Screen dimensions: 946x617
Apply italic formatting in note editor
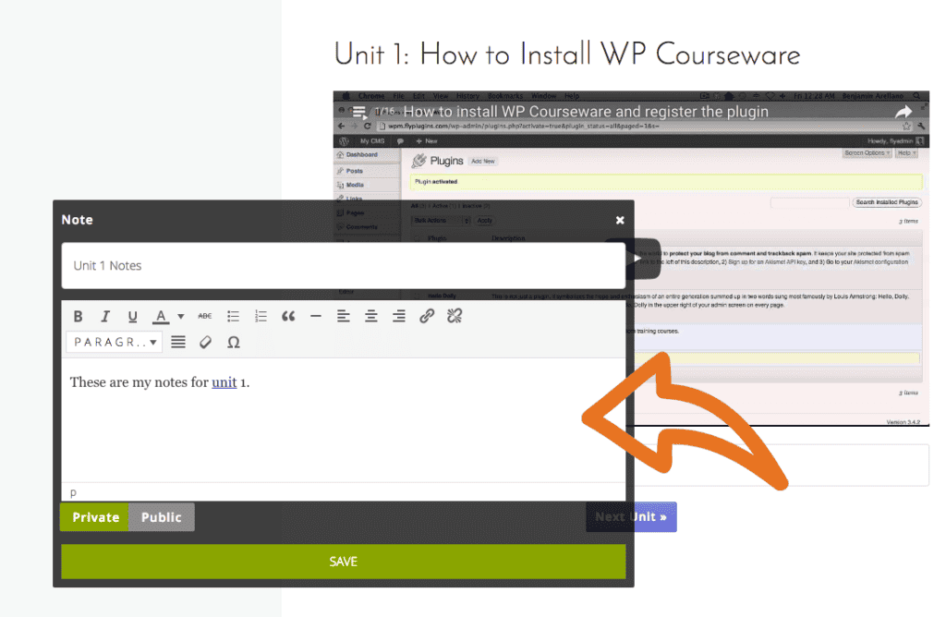pyautogui.click(x=105, y=316)
